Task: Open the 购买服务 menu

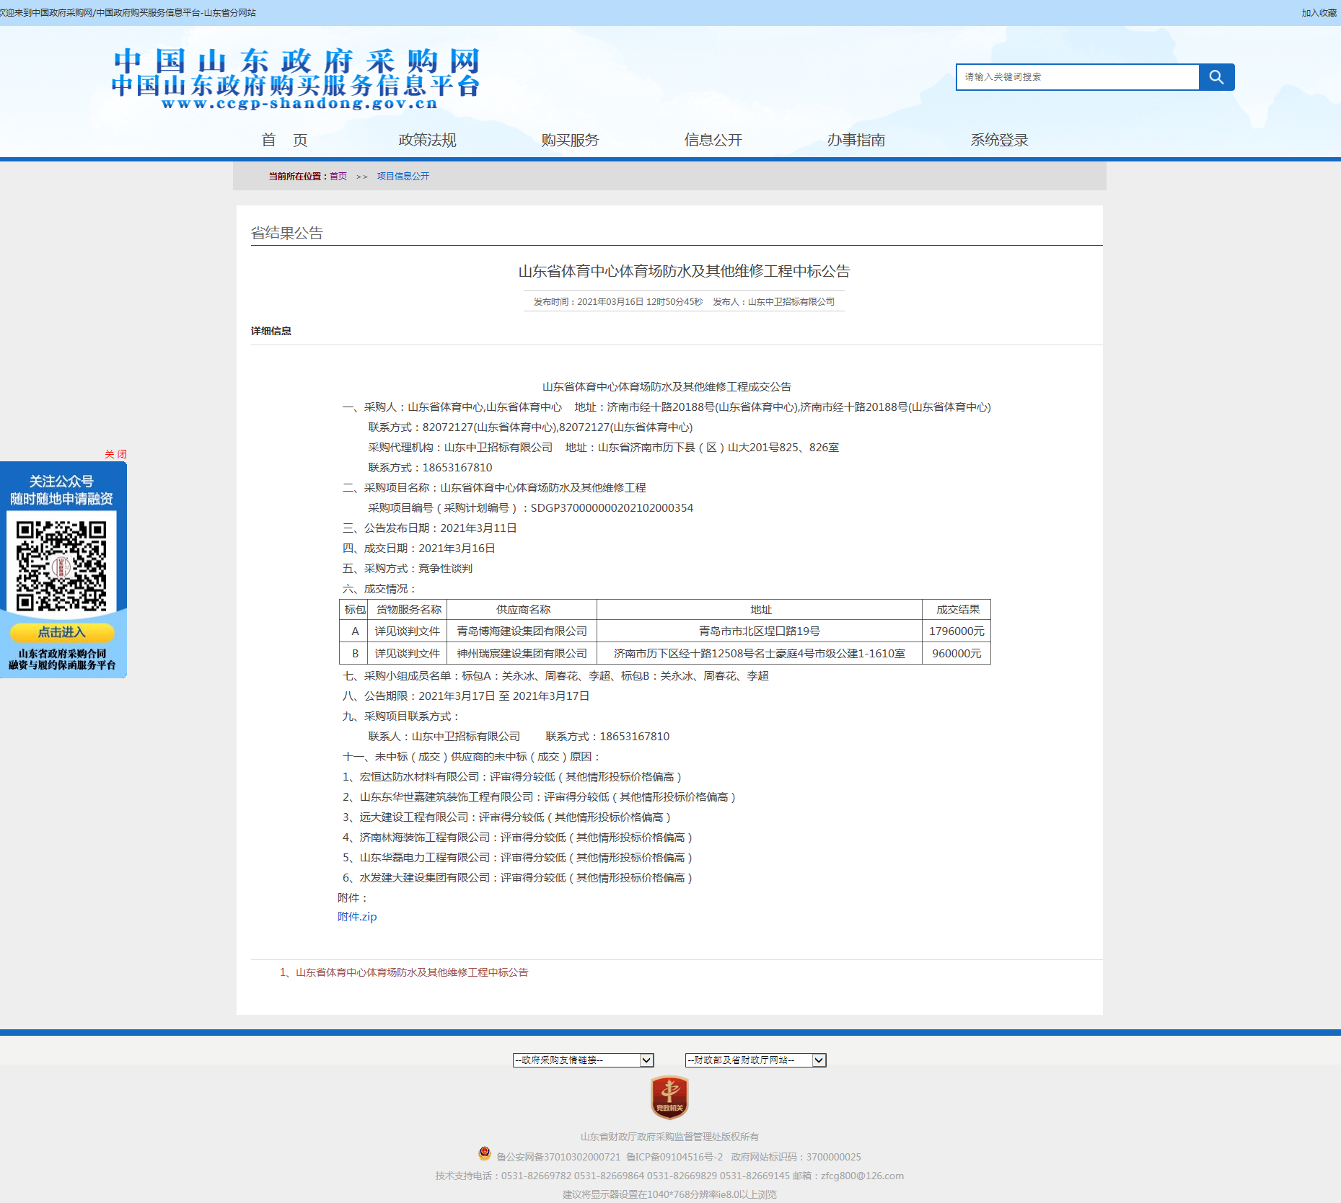Action: tap(569, 140)
